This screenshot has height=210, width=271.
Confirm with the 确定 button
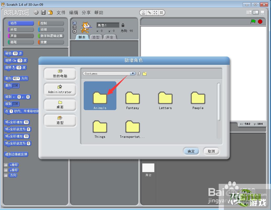pos(191,151)
